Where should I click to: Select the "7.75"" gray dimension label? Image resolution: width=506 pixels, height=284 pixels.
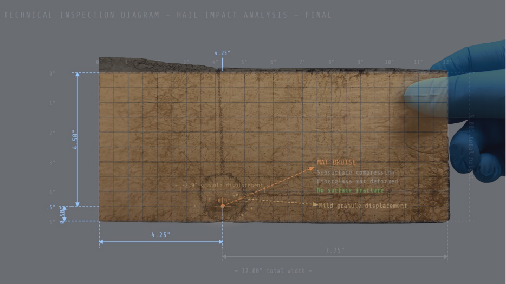(335, 250)
